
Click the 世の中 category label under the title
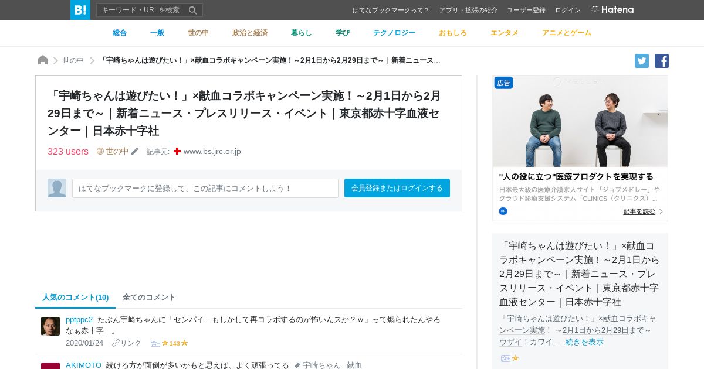pyautogui.click(x=113, y=151)
